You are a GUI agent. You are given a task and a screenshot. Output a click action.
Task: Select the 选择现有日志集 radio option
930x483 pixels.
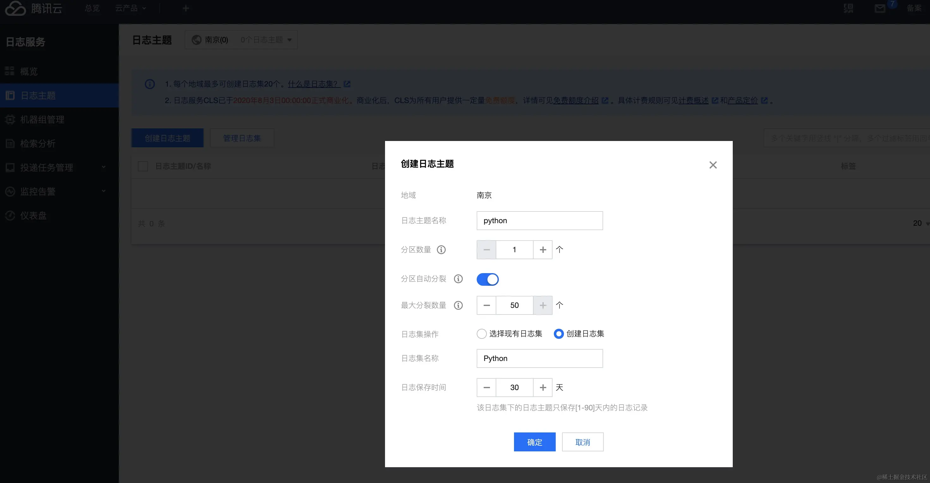(x=482, y=334)
